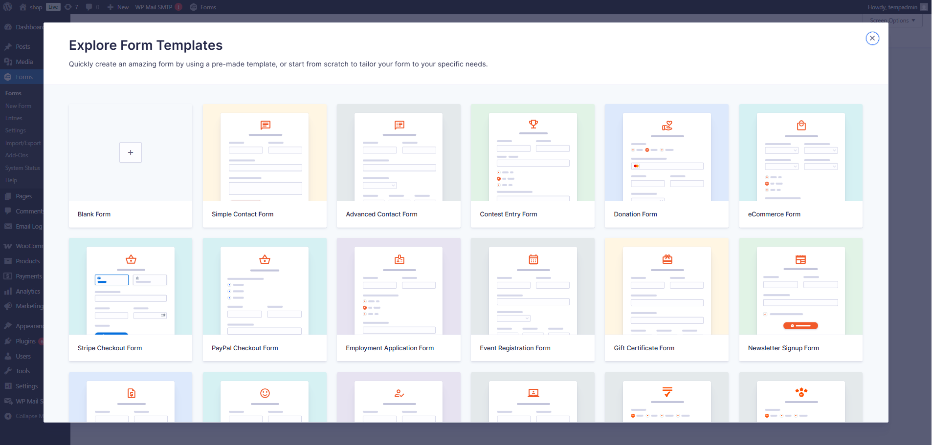Click the Newsletter Signup Form icon

click(800, 259)
